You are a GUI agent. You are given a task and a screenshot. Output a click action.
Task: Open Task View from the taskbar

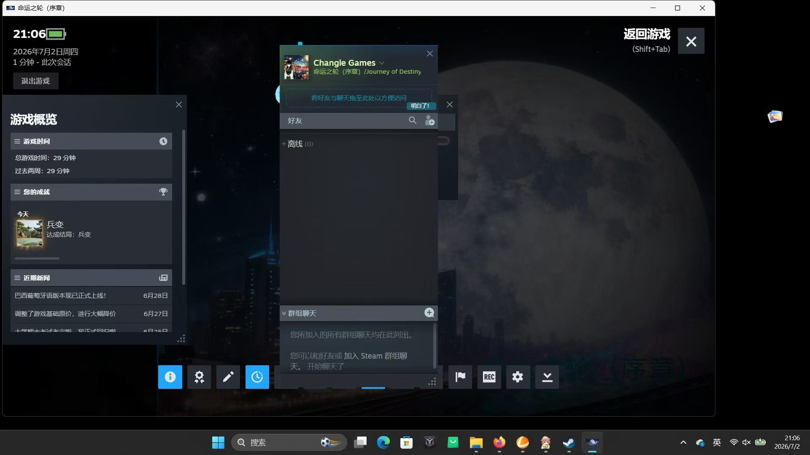click(360, 442)
